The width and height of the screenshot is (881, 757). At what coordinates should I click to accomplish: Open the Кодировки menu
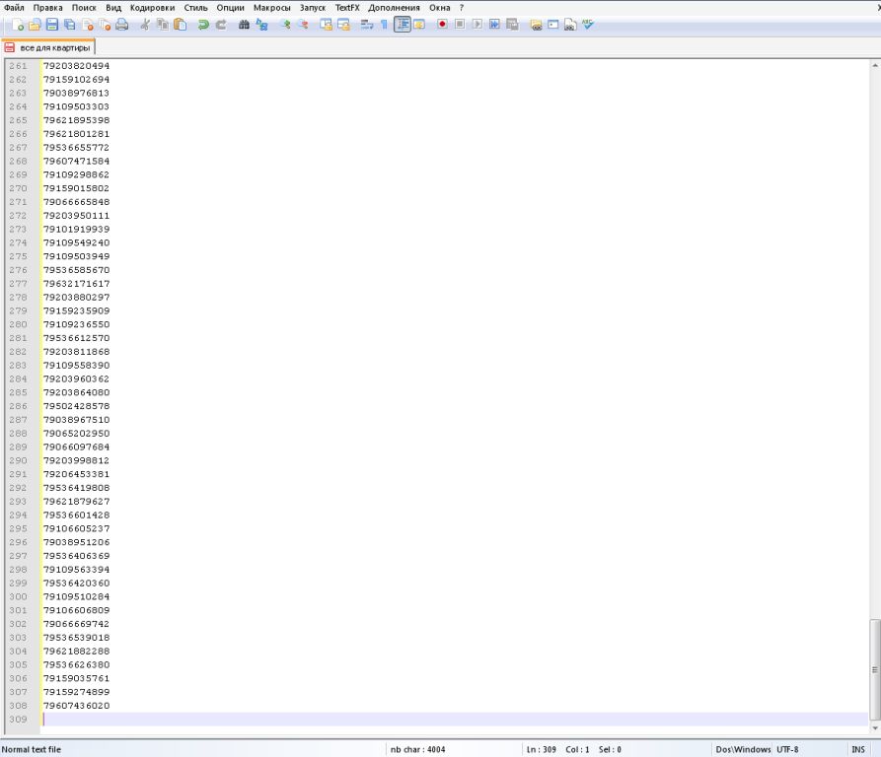pyautogui.click(x=152, y=7)
